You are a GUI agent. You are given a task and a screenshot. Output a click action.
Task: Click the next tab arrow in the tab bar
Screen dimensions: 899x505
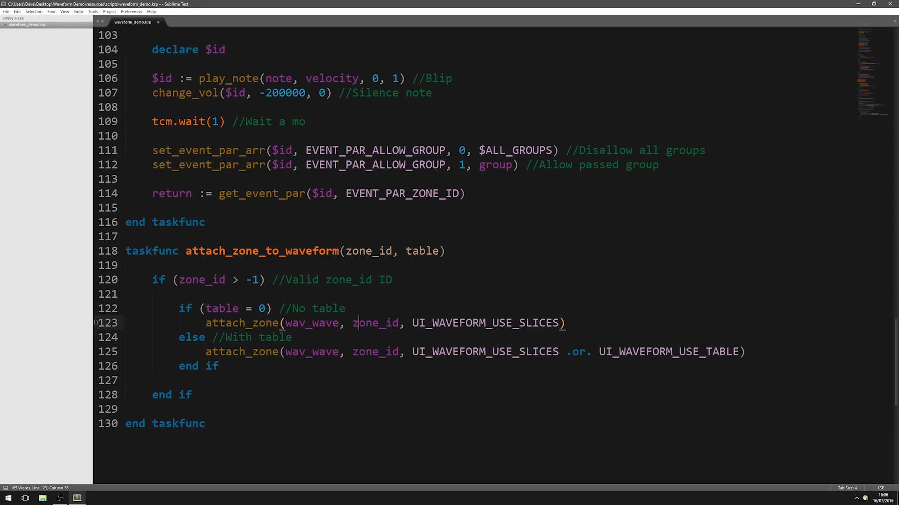point(103,22)
